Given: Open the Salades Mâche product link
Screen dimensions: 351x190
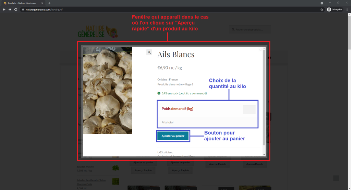Looking at the screenshot, I should pos(85,167).
